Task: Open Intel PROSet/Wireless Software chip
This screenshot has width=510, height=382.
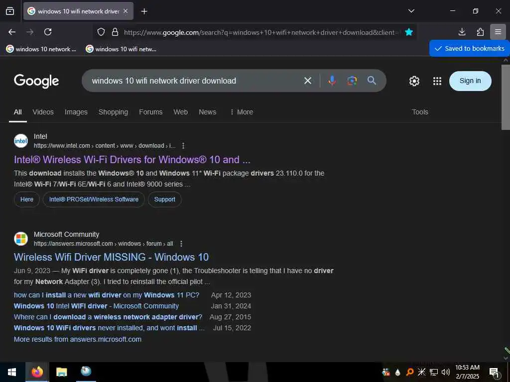Action: 94,199
